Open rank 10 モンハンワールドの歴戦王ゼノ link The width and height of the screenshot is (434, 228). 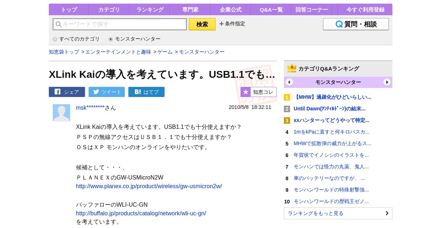click(x=331, y=201)
